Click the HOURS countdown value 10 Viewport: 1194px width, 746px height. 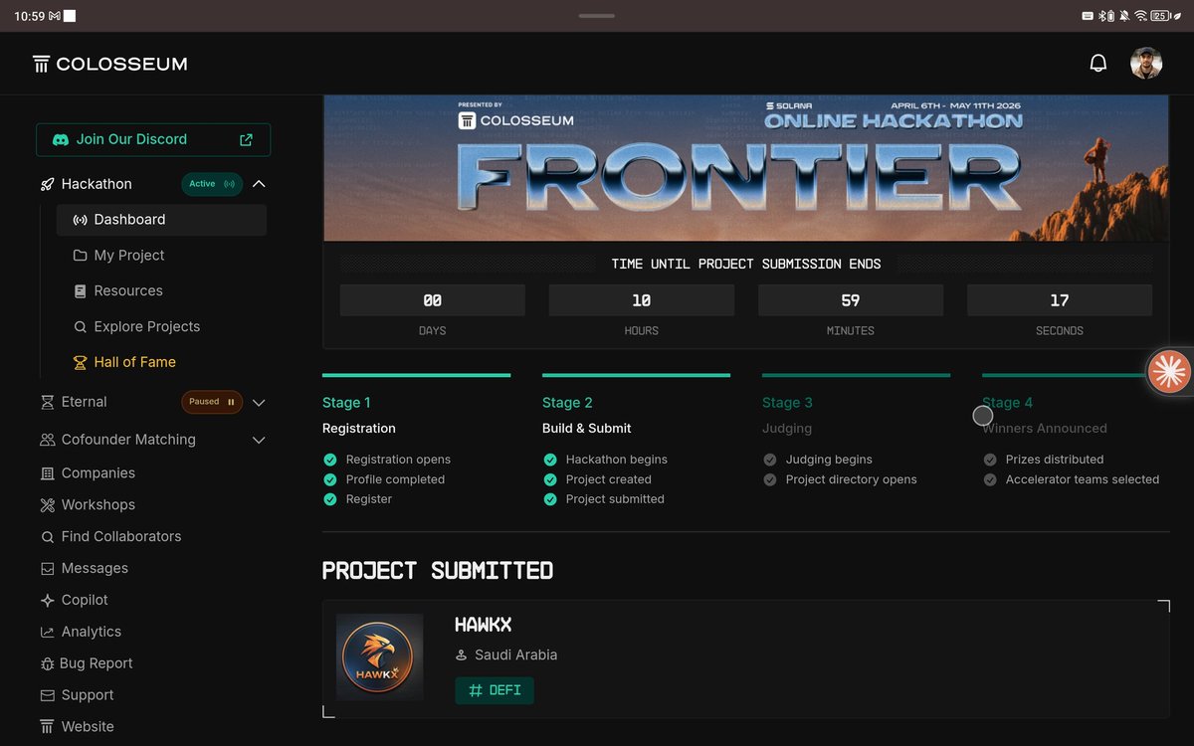coord(642,300)
